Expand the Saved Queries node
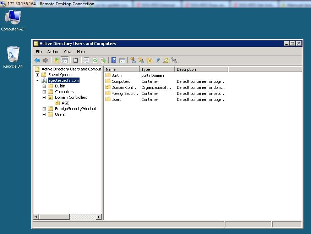The image size is (311, 234). [x=37, y=75]
